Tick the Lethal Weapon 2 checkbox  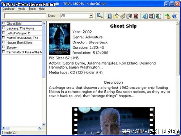point(4,33)
